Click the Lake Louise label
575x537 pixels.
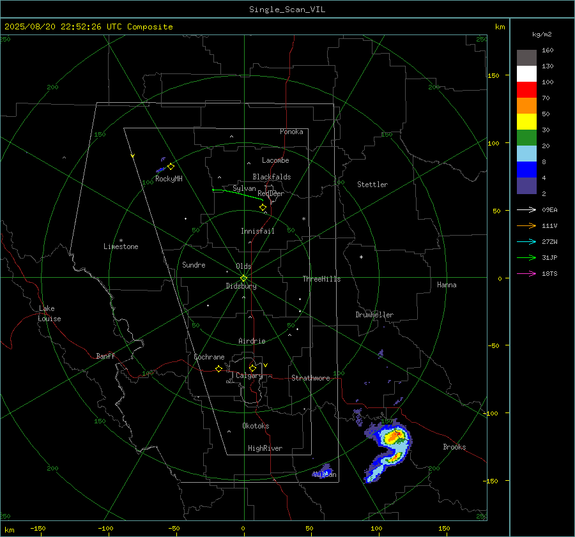[x=49, y=314]
